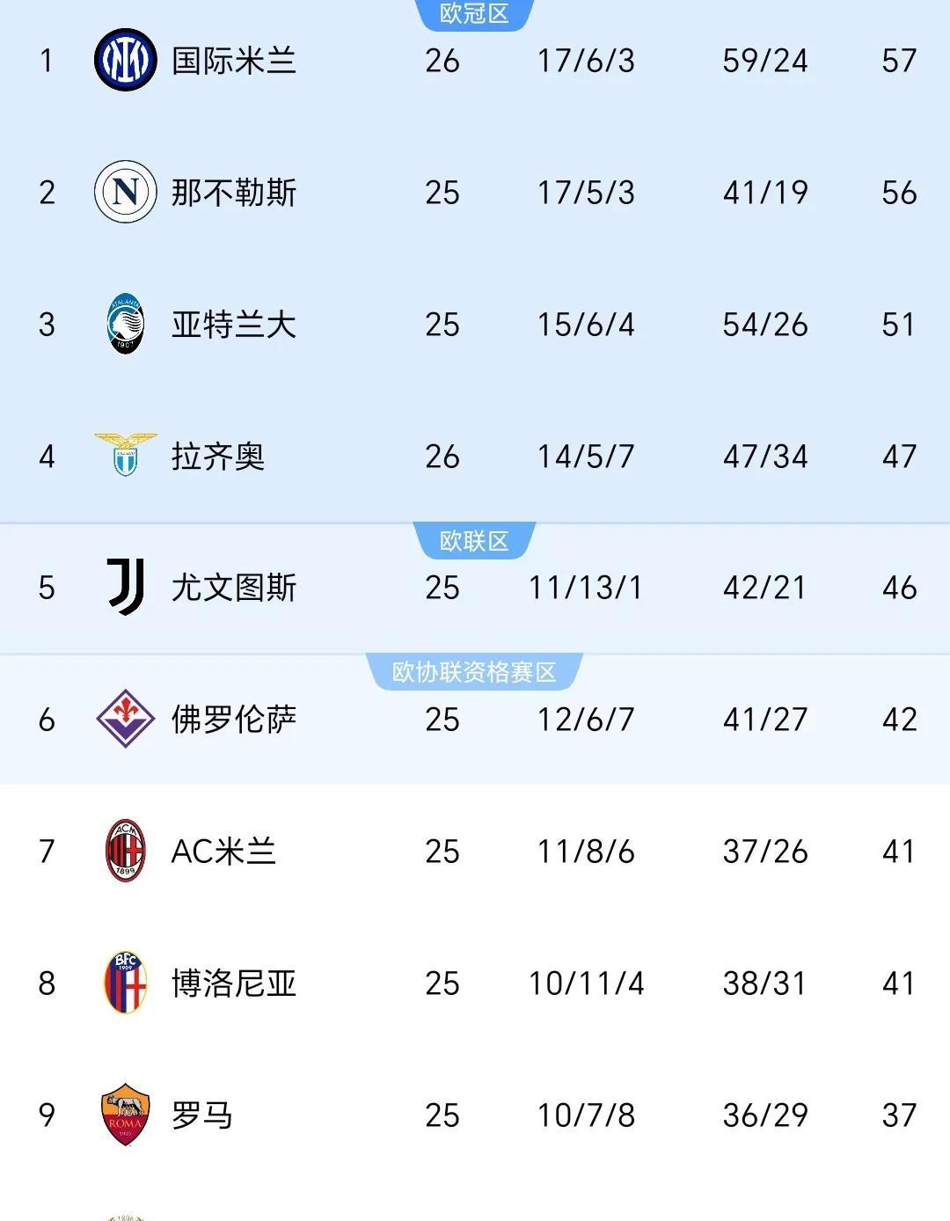Click 亚特兰大's 51 points value

coord(899,325)
